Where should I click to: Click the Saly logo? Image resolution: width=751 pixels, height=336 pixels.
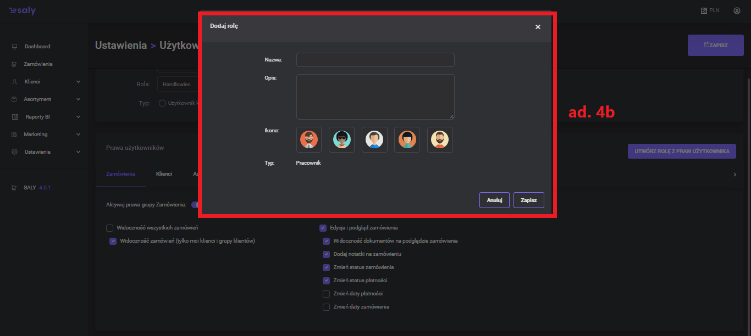(x=22, y=11)
